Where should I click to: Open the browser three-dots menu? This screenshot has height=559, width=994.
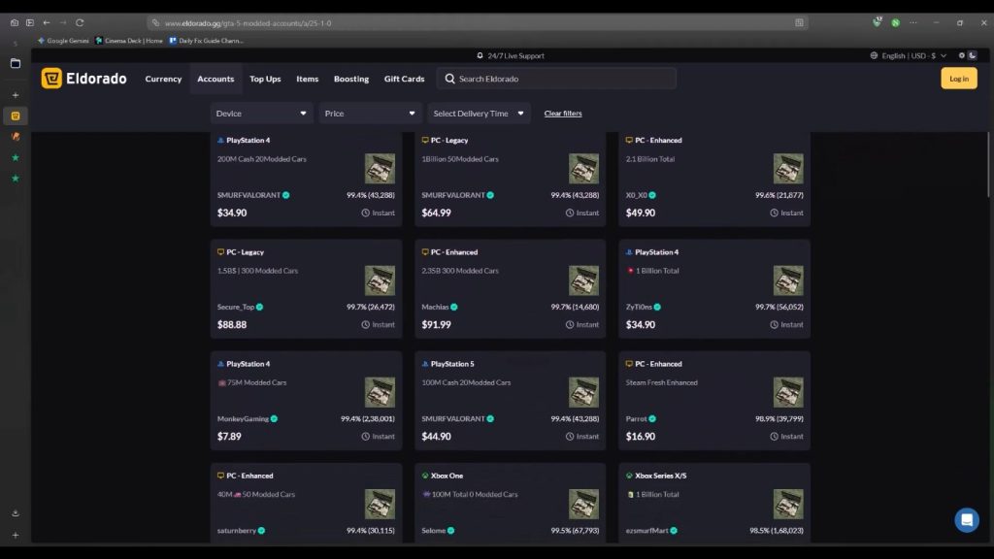(912, 23)
